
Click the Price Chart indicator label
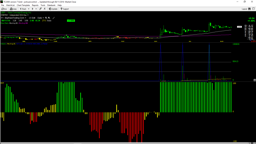tap(4, 23)
